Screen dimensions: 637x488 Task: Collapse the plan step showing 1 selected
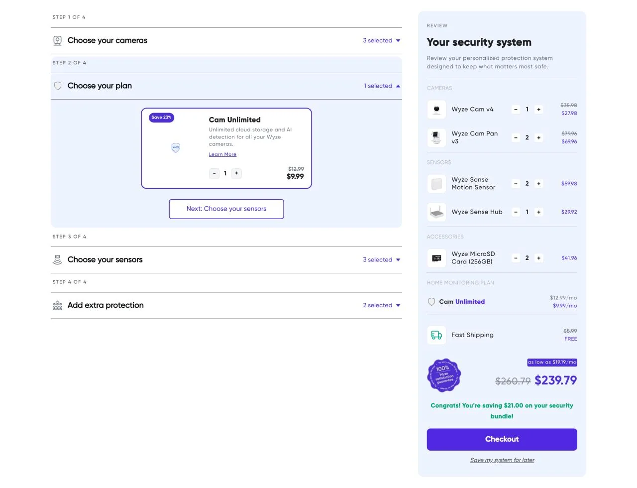pos(382,86)
